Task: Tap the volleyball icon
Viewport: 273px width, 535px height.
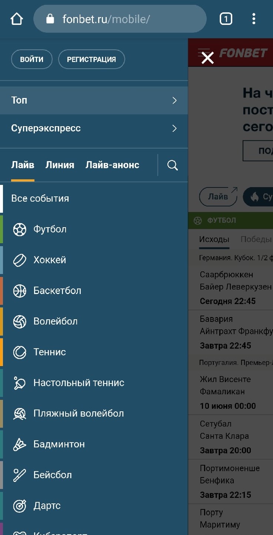Action: (20, 322)
